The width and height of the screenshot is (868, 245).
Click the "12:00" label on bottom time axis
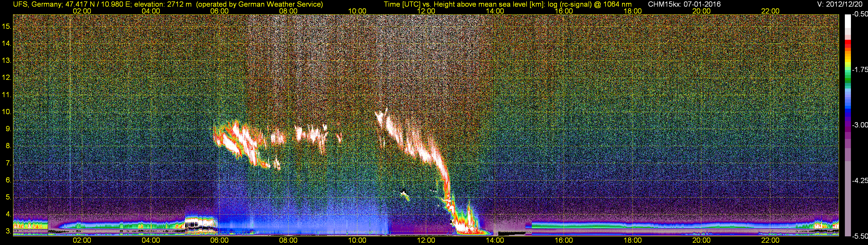click(426, 240)
